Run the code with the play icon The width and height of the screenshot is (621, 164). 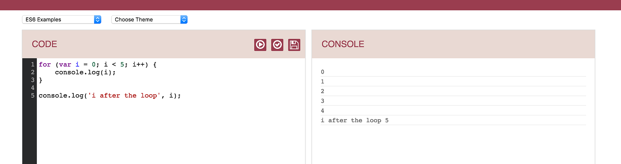260,45
